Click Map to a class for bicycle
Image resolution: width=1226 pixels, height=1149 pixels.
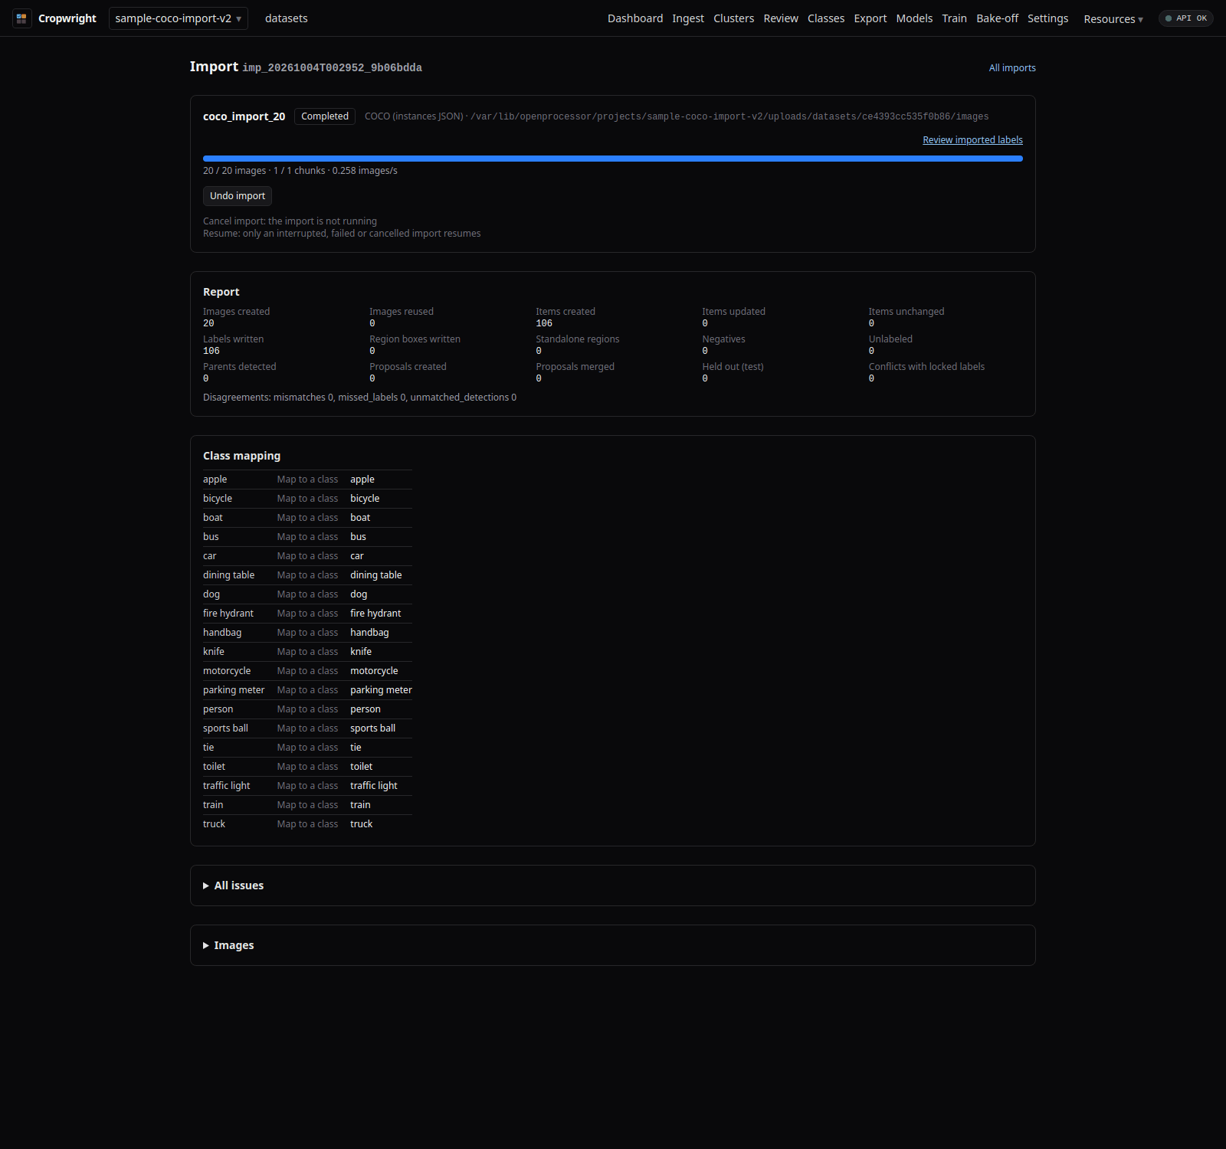[307, 499]
